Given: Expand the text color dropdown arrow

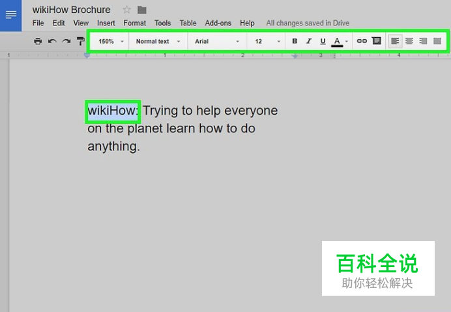Looking at the screenshot, I should [347, 42].
